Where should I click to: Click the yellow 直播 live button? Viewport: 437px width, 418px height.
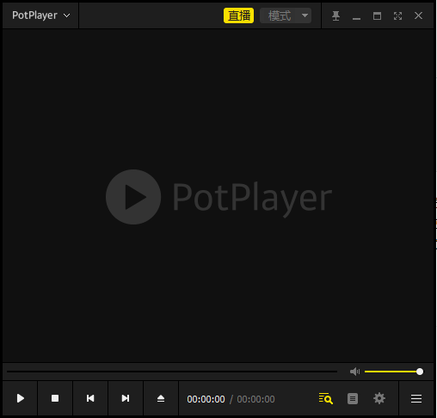[238, 15]
